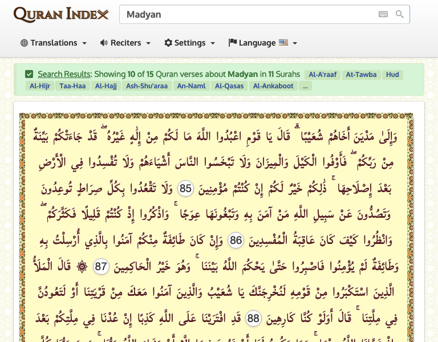This screenshot has height=342, width=438.
Task: Jump to Taa-Haa surah tag
Action: 72,86
